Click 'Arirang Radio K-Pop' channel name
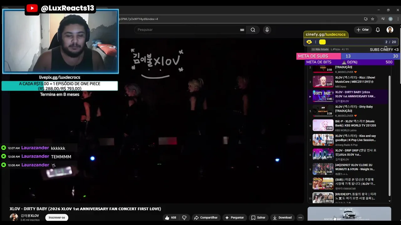This screenshot has height=225, width=401. pyautogui.click(x=346, y=145)
